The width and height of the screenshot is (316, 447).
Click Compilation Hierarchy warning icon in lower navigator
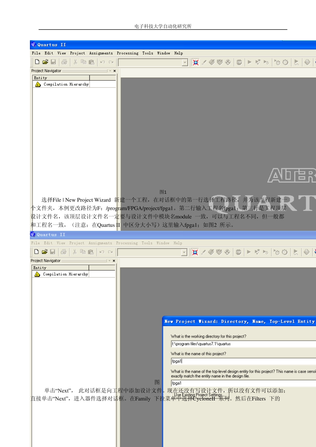click(37, 274)
